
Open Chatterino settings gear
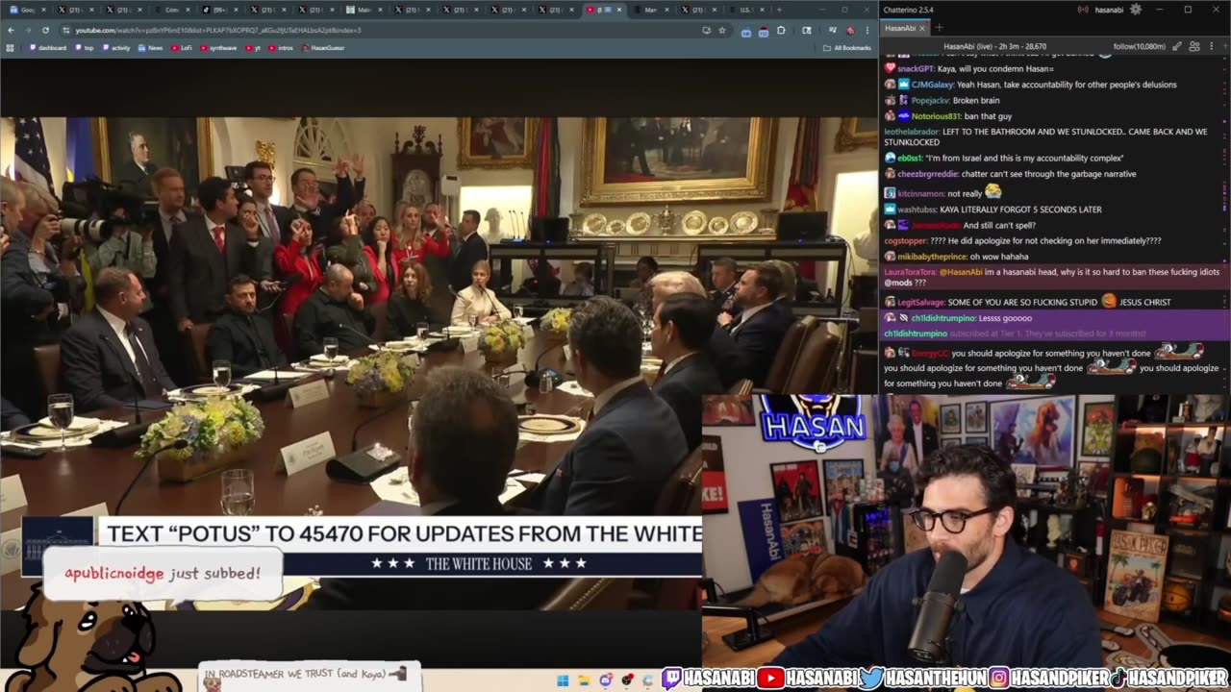coord(1136,10)
